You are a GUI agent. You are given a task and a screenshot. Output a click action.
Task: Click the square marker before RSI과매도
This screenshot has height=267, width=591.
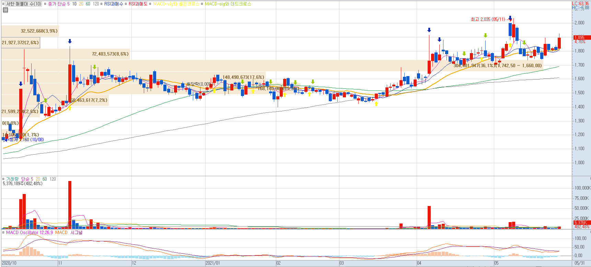pos(126,4)
